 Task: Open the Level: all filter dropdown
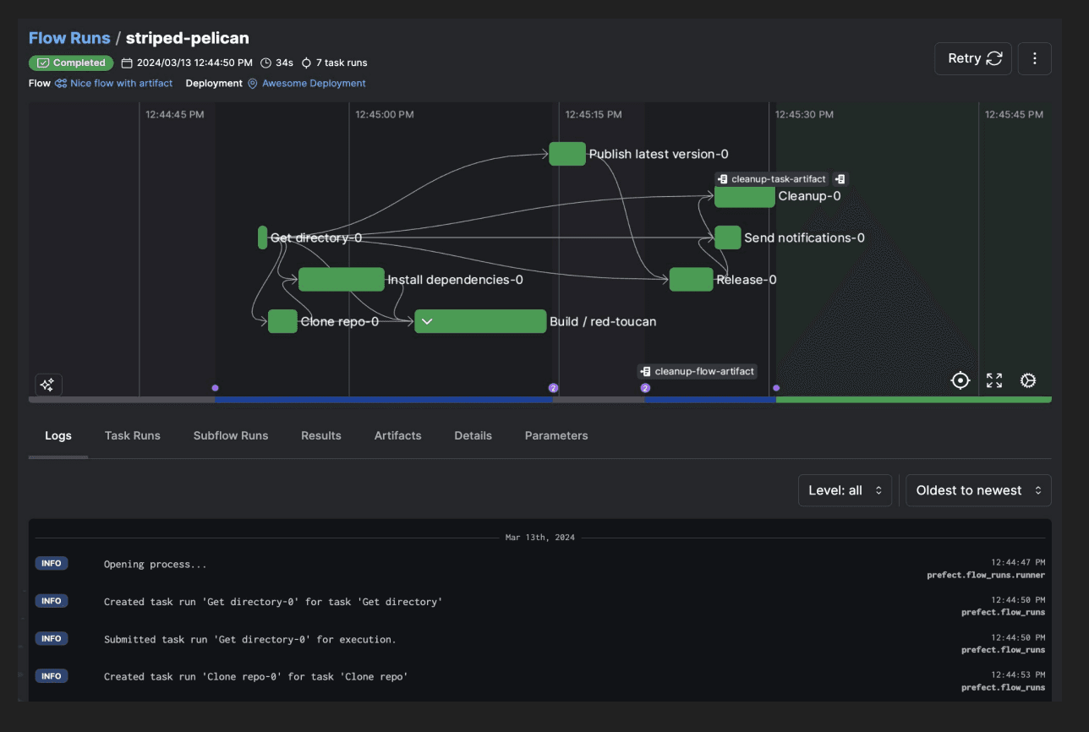[x=844, y=490]
